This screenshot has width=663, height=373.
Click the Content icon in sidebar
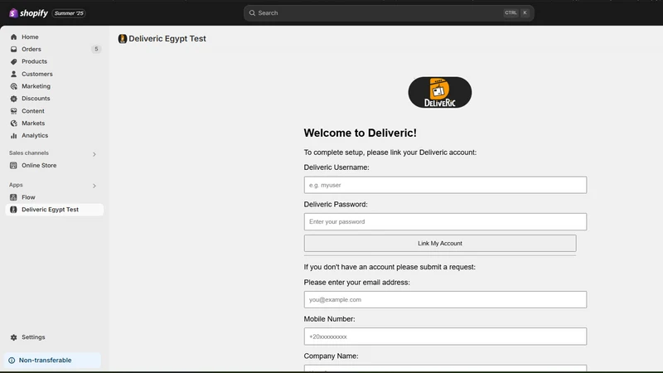click(x=13, y=111)
